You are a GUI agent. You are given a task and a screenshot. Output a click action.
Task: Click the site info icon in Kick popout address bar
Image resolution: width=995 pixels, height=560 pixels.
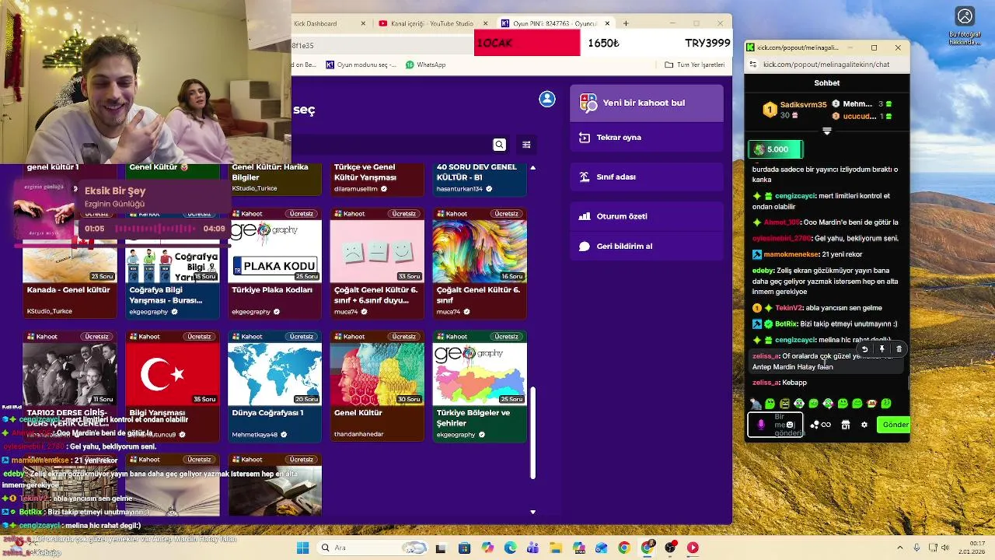coord(752,65)
